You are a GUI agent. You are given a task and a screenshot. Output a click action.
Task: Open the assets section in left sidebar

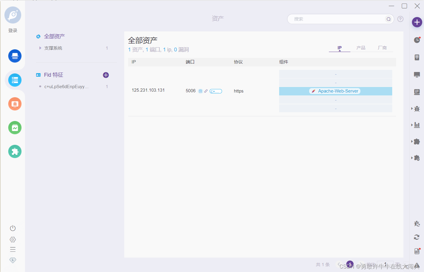point(15,80)
